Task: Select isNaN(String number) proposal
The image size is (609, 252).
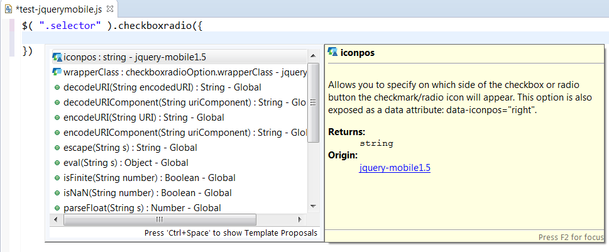Action: pyautogui.click(x=180, y=193)
